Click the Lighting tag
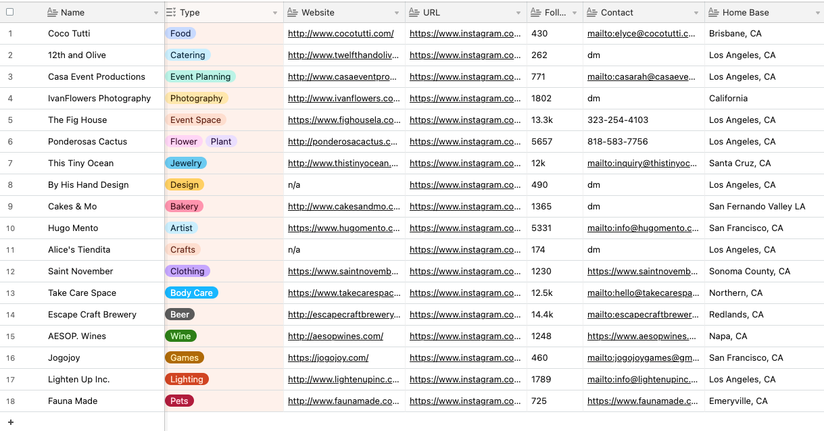The width and height of the screenshot is (824, 431). (x=187, y=379)
